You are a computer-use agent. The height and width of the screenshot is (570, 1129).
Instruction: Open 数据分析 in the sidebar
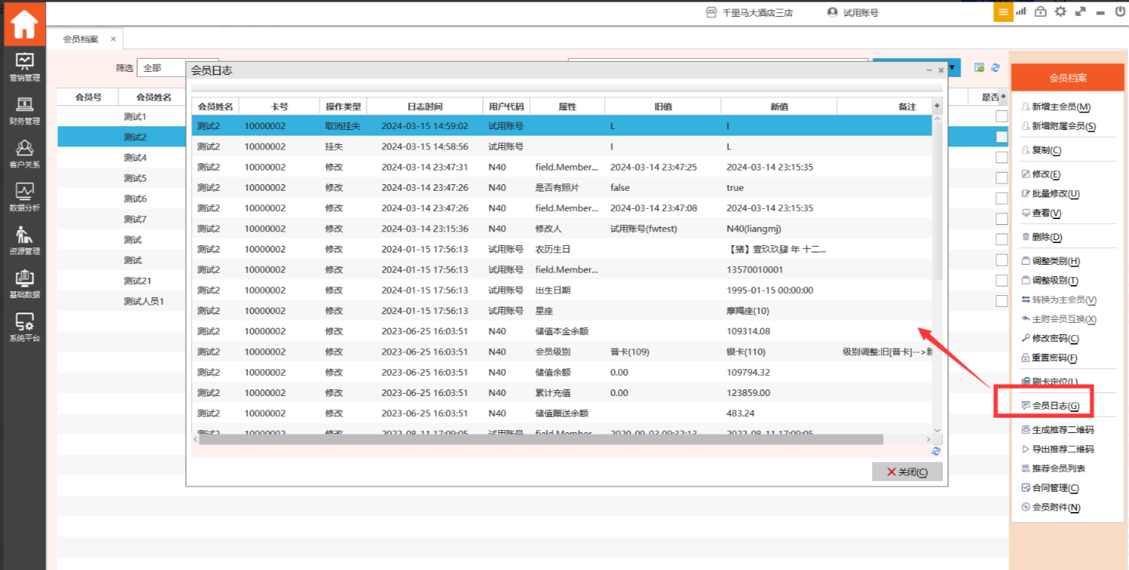point(24,197)
